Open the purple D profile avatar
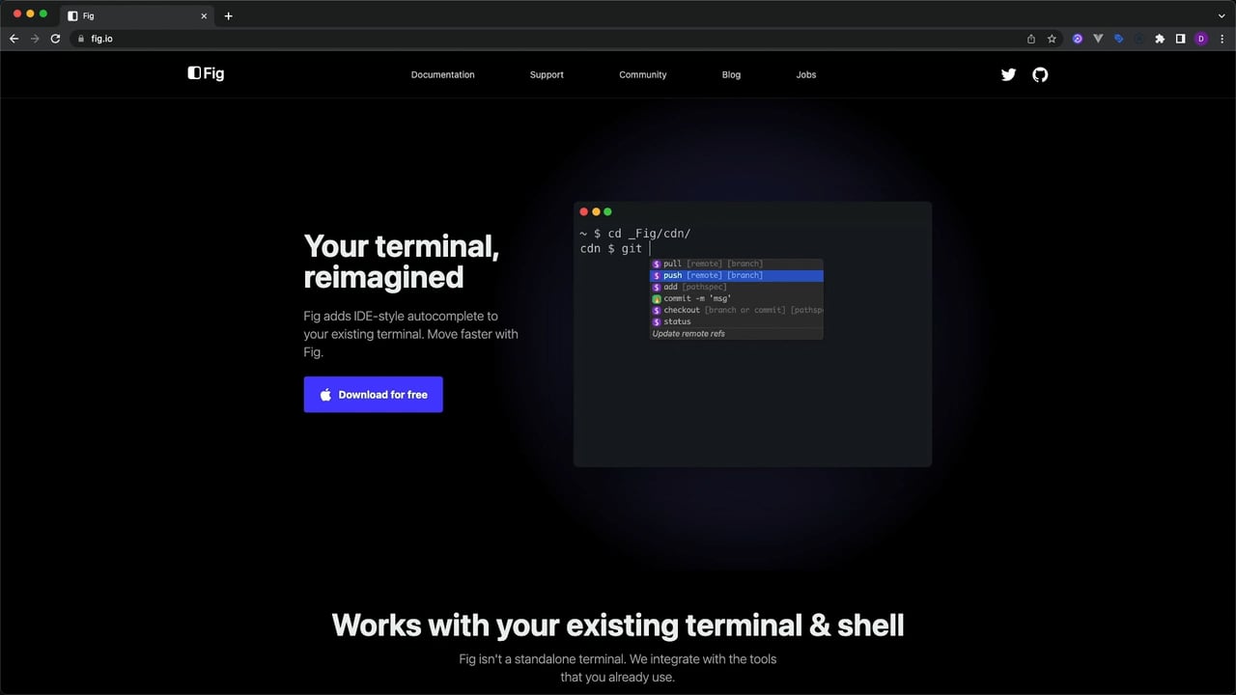Image resolution: width=1236 pixels, height=695 pixels. click(1201, 39)
